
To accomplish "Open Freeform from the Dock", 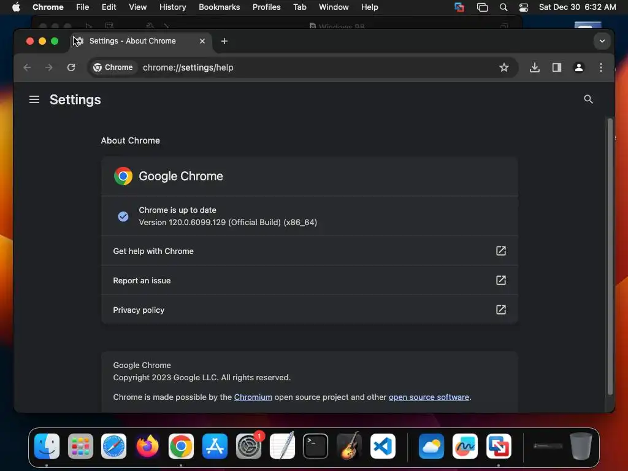I will point(465,446).
